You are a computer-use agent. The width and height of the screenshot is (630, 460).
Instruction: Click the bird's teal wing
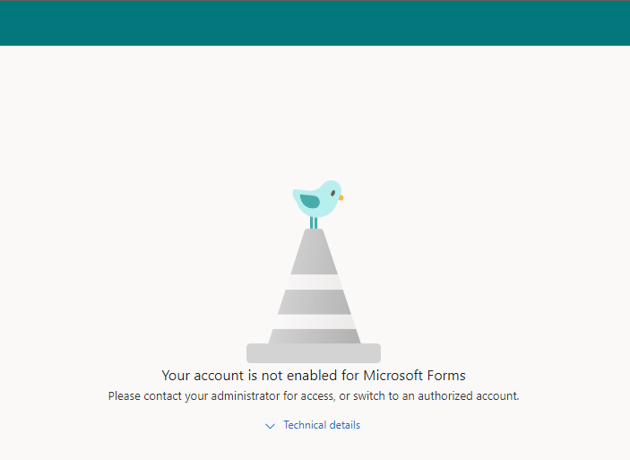pos(311,202)
